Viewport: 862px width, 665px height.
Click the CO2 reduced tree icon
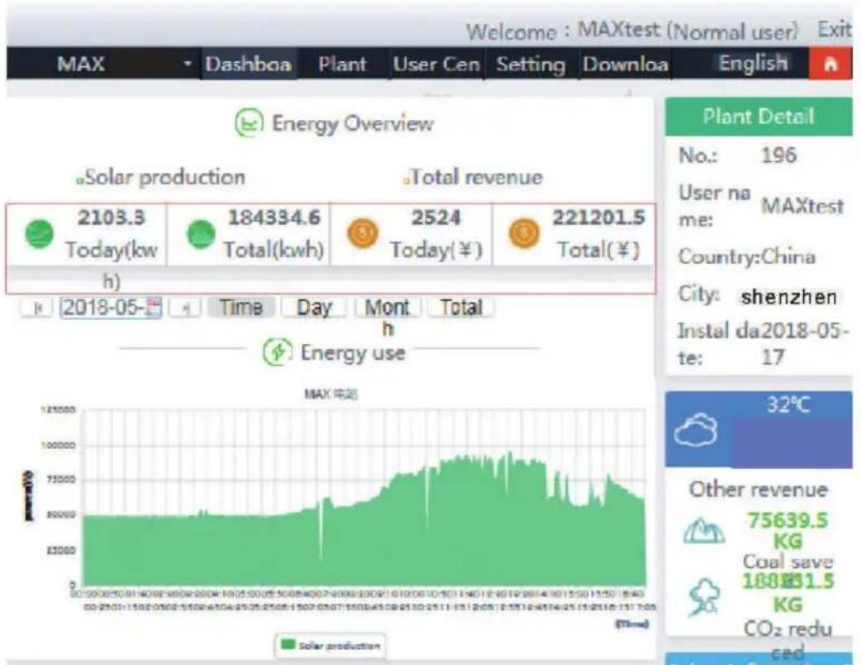pyautogui.click(x=705, y=596)
